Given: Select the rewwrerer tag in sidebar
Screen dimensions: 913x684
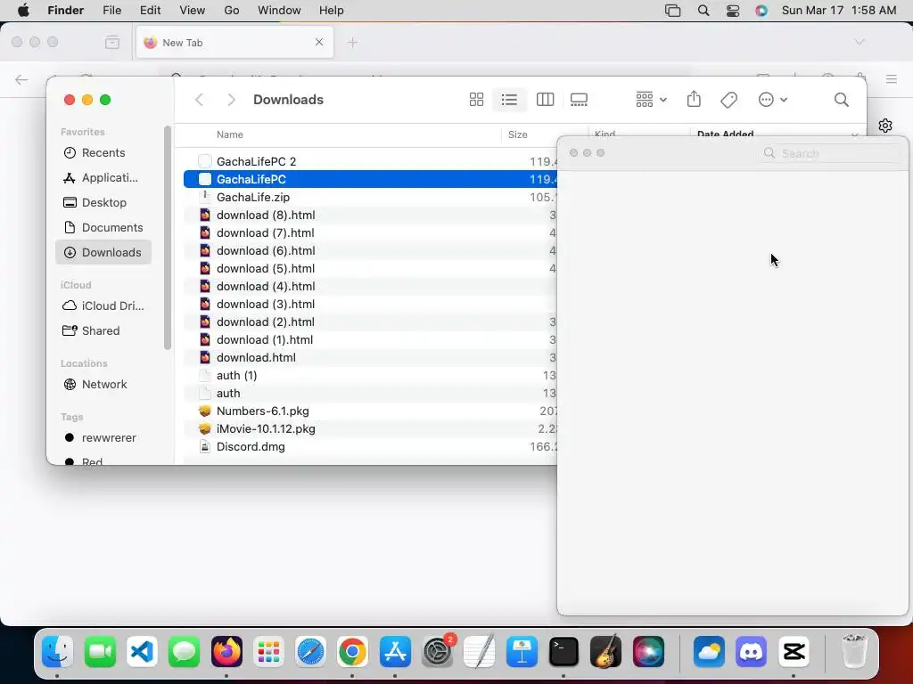Looking at the screenshot, I should coord(103,438).
